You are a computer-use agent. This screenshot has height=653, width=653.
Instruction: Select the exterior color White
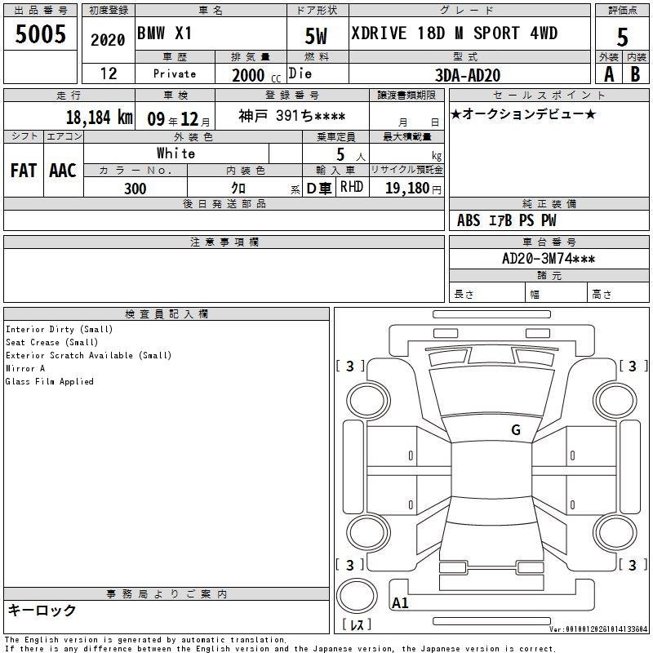tap(175, 153)
